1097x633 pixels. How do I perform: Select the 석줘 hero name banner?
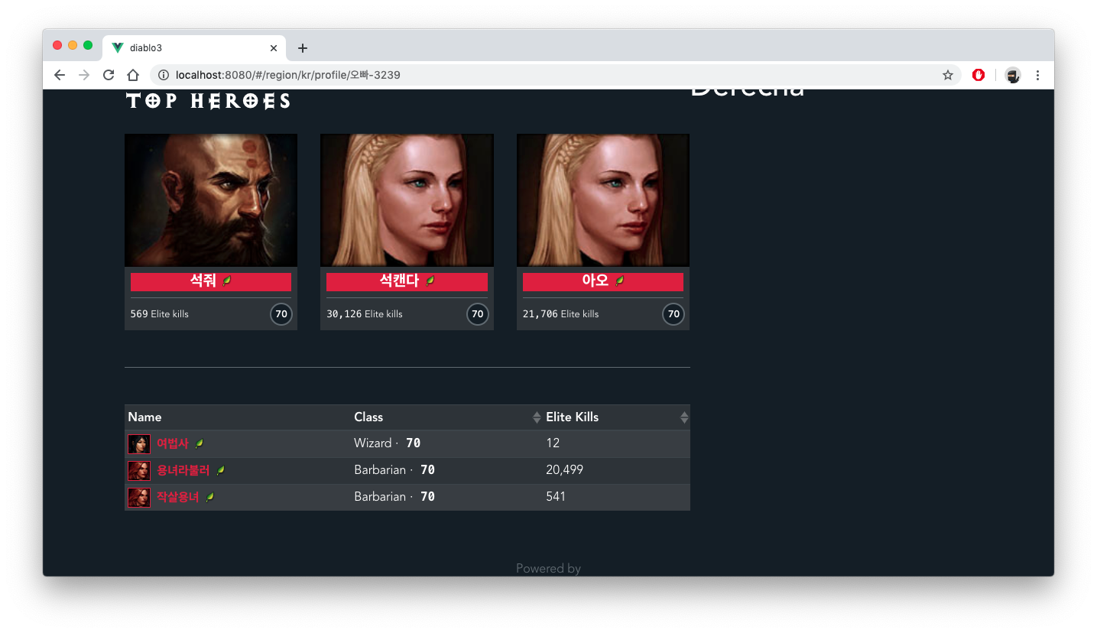[x=211, y=281]
